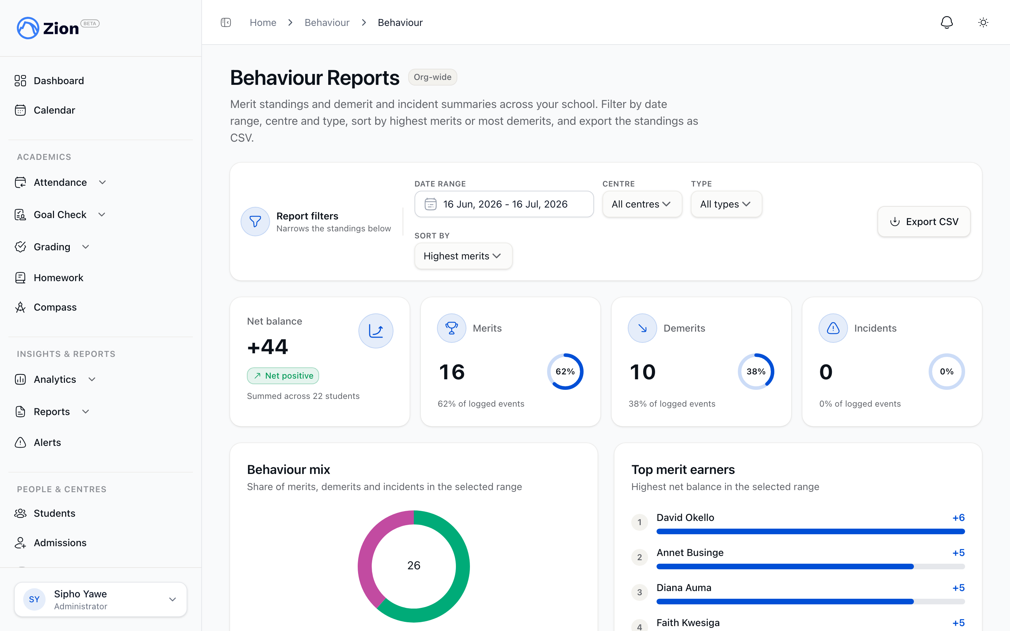Click the Demerits down-arrow icon
Viewport: 1010px width, 631px height.
(642, 328)
